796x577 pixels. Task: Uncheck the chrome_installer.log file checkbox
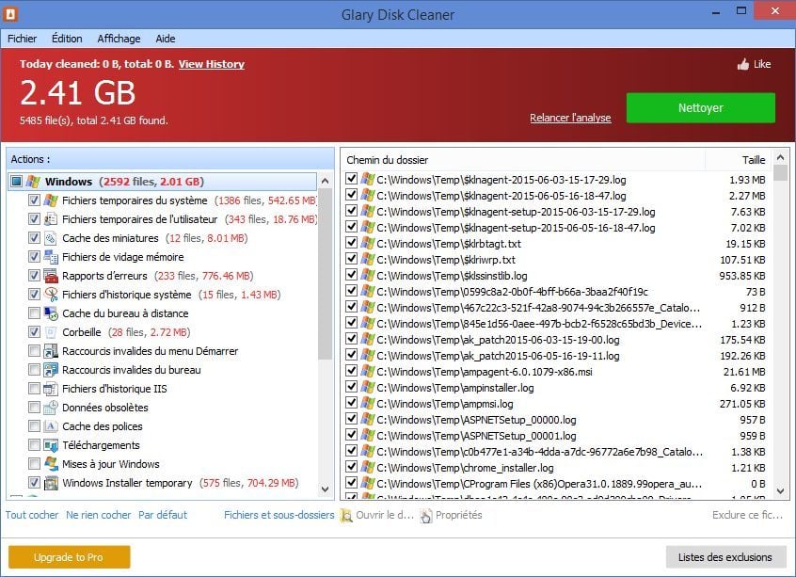point(351,468)
